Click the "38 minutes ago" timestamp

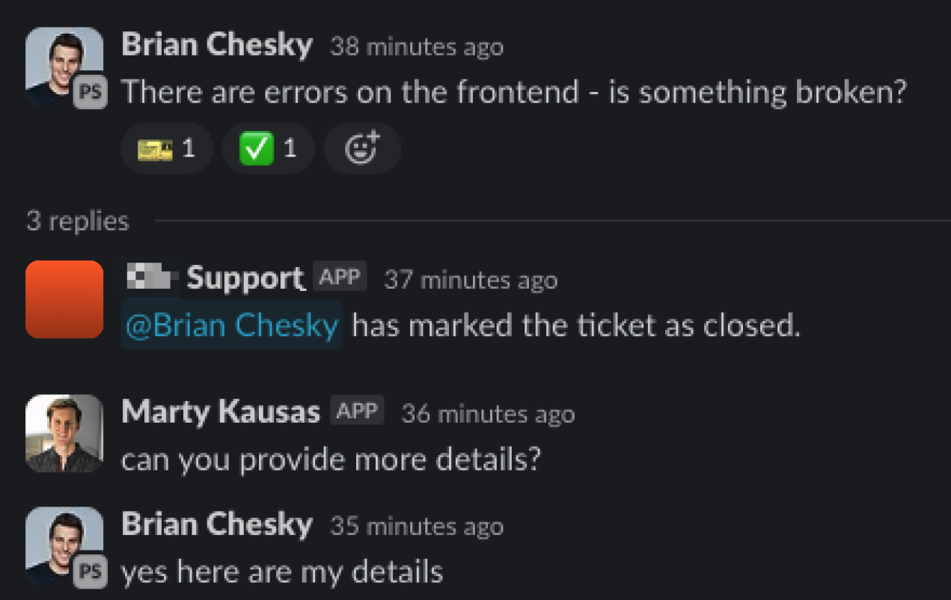pos(416,47)
